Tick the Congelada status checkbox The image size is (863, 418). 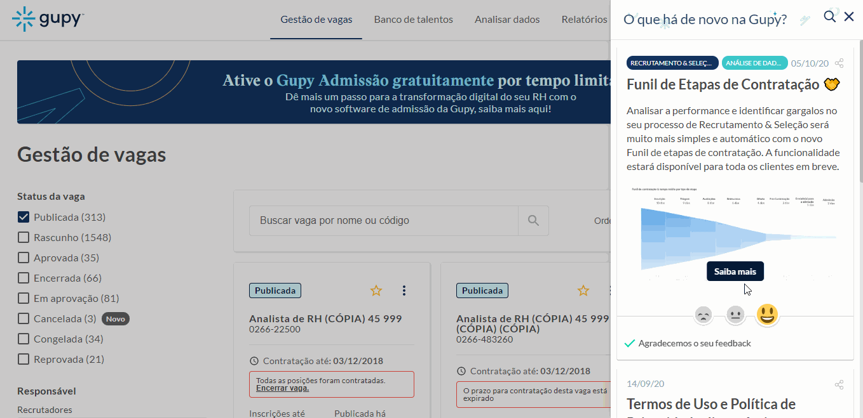point(24,339)
